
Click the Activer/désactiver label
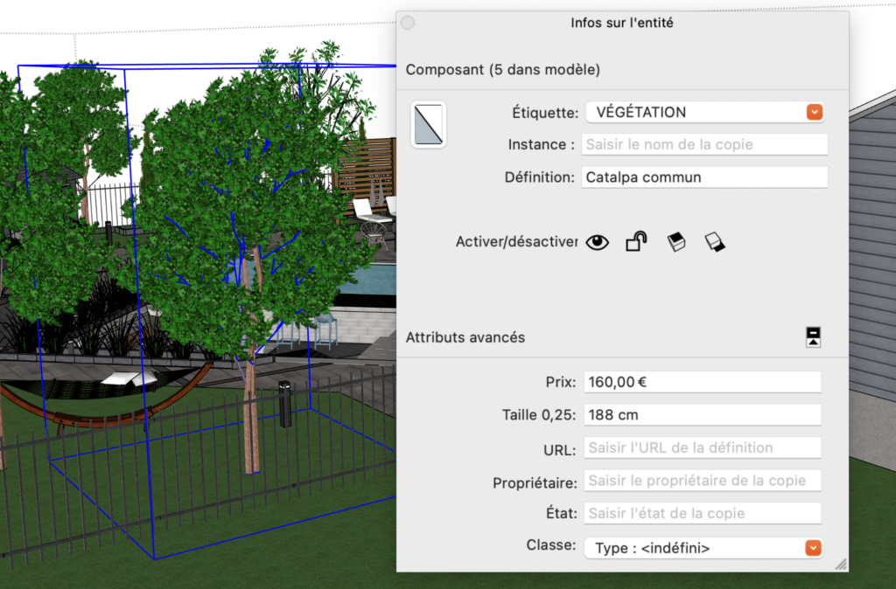(516, 242)
